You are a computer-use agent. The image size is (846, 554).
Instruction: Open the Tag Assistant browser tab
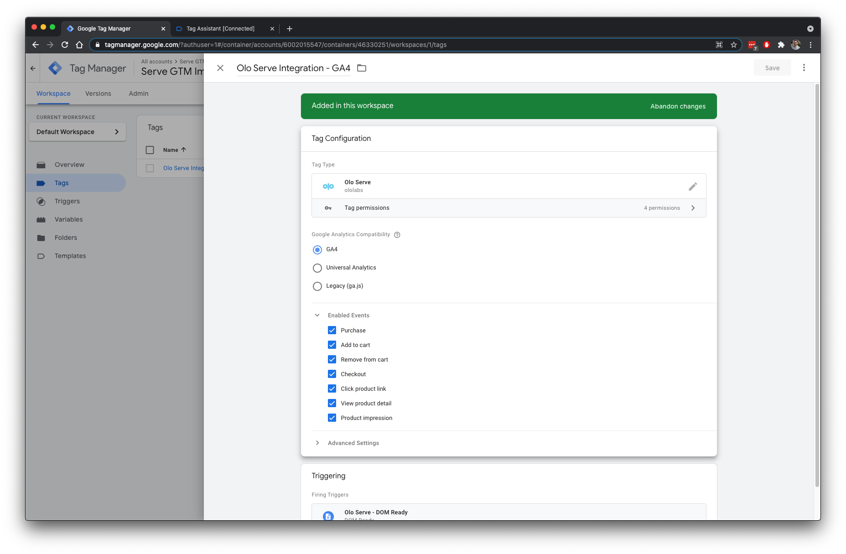[x=220, y=28]
